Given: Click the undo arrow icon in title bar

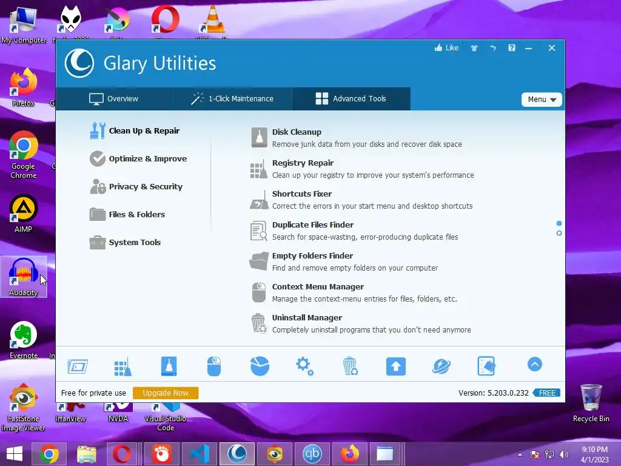Looking at the screenshot, I should coord(493,48).
